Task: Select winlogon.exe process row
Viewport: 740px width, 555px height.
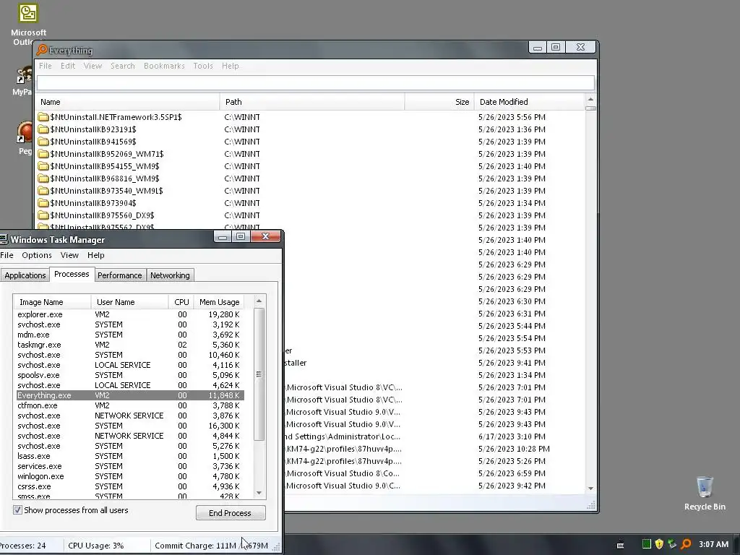Action: [130, 476]
